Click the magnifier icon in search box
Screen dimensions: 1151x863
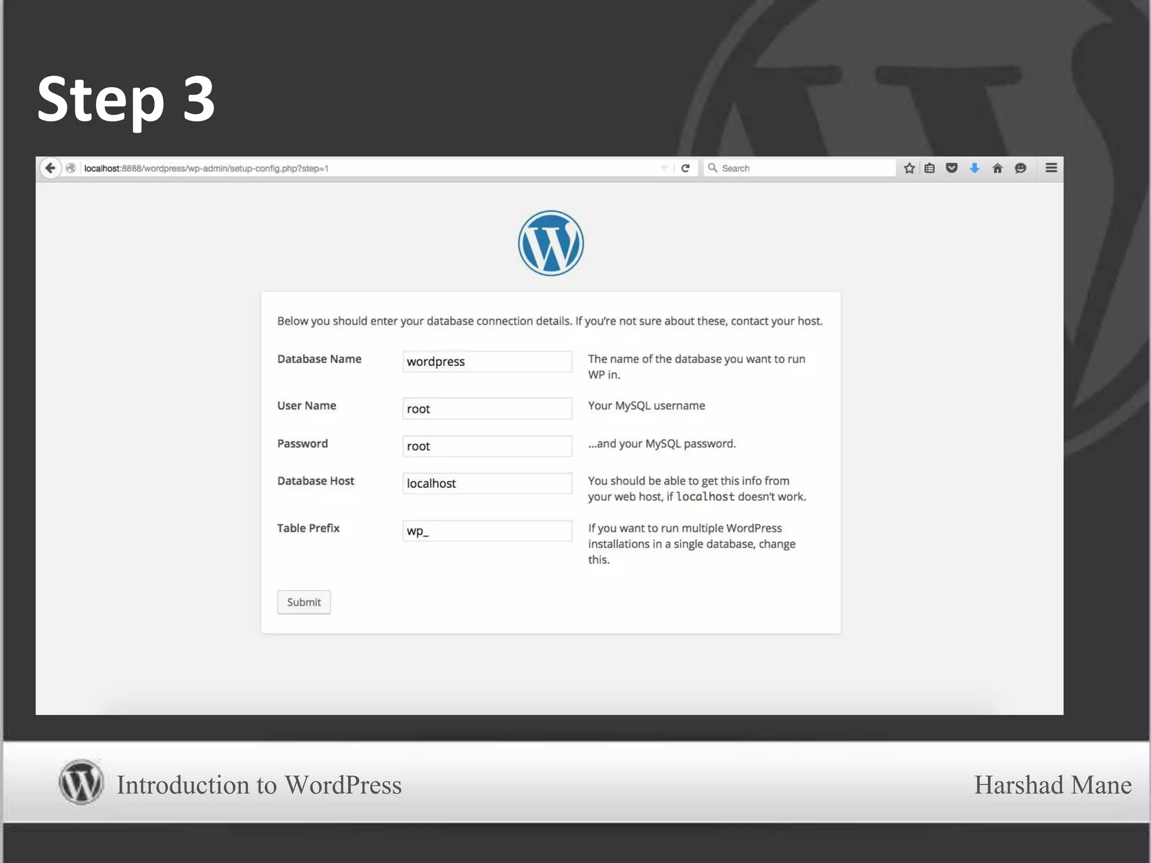click(713, 167)
